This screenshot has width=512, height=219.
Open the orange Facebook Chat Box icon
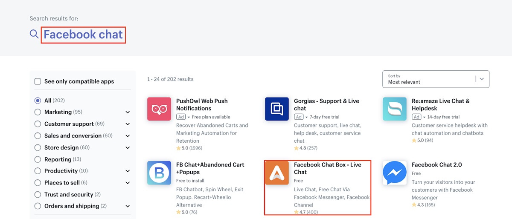point(276,173)
